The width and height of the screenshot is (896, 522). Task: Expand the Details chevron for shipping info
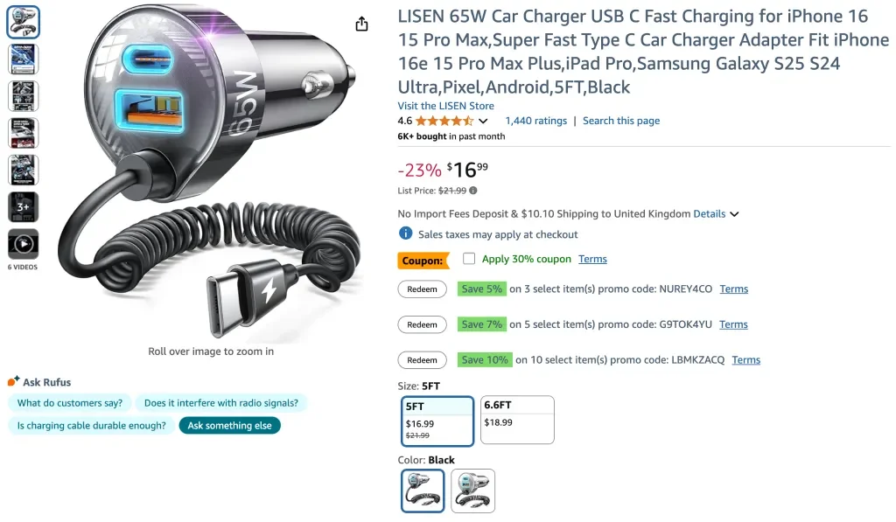tap(733, 213)
